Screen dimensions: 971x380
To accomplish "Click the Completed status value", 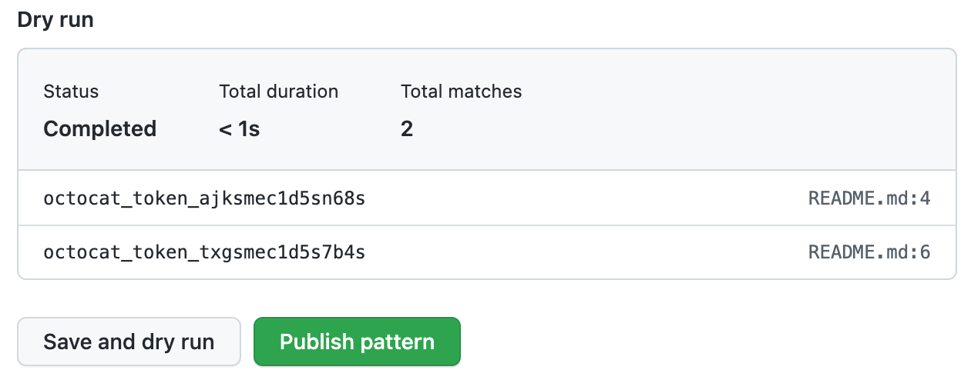I will click(99, 128).
